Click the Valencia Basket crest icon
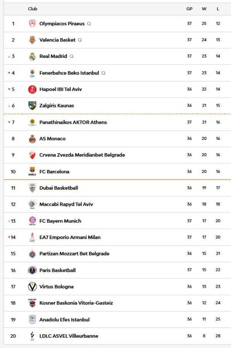This screenshot has height=348, width=231. 32,40
